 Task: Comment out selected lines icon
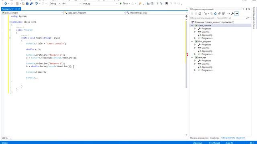(157, 4)
